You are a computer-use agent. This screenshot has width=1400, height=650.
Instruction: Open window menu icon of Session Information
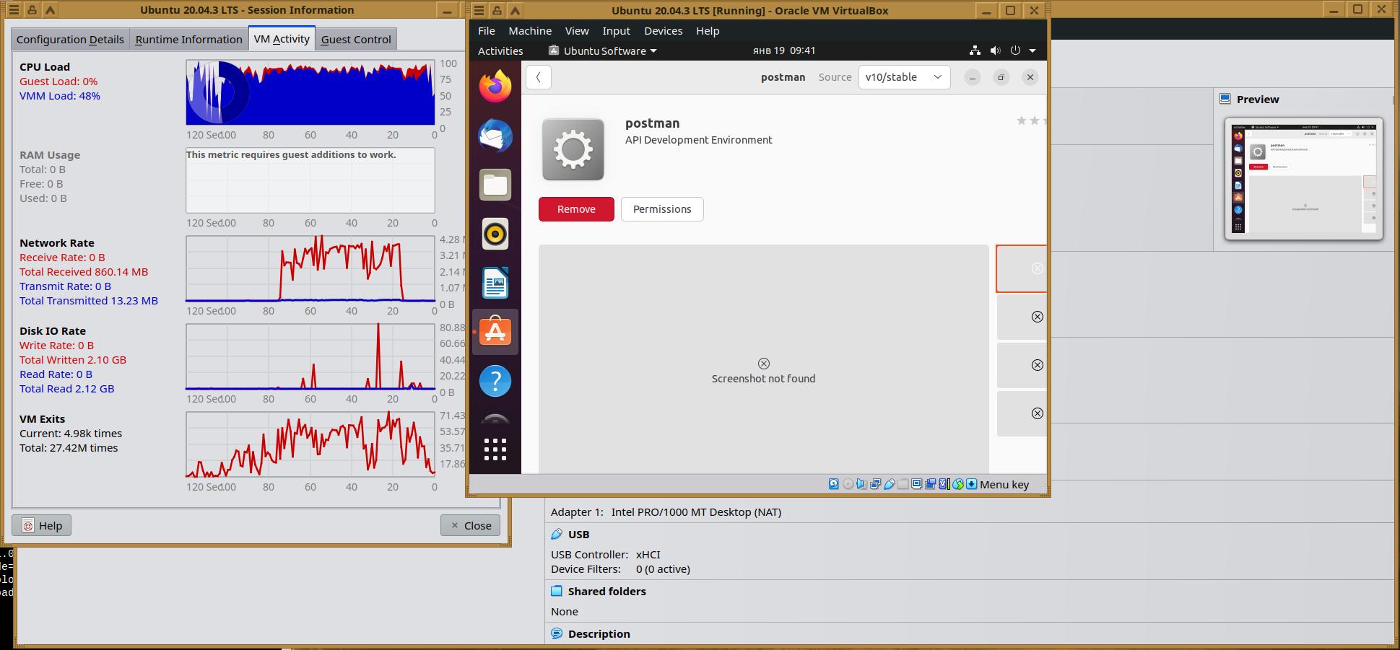14,10
